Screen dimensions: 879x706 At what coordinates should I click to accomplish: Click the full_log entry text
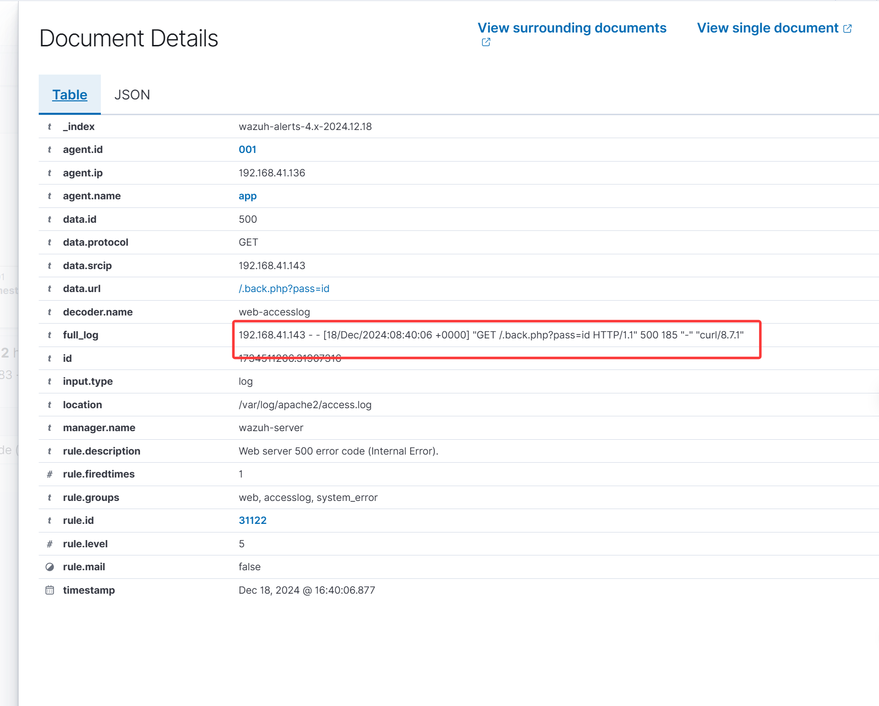tap(491, 335)
